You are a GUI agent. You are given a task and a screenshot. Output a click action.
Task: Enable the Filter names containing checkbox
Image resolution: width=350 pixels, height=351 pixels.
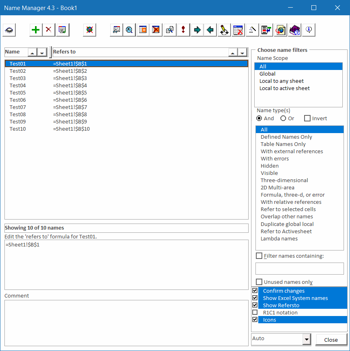pos(259,256)
